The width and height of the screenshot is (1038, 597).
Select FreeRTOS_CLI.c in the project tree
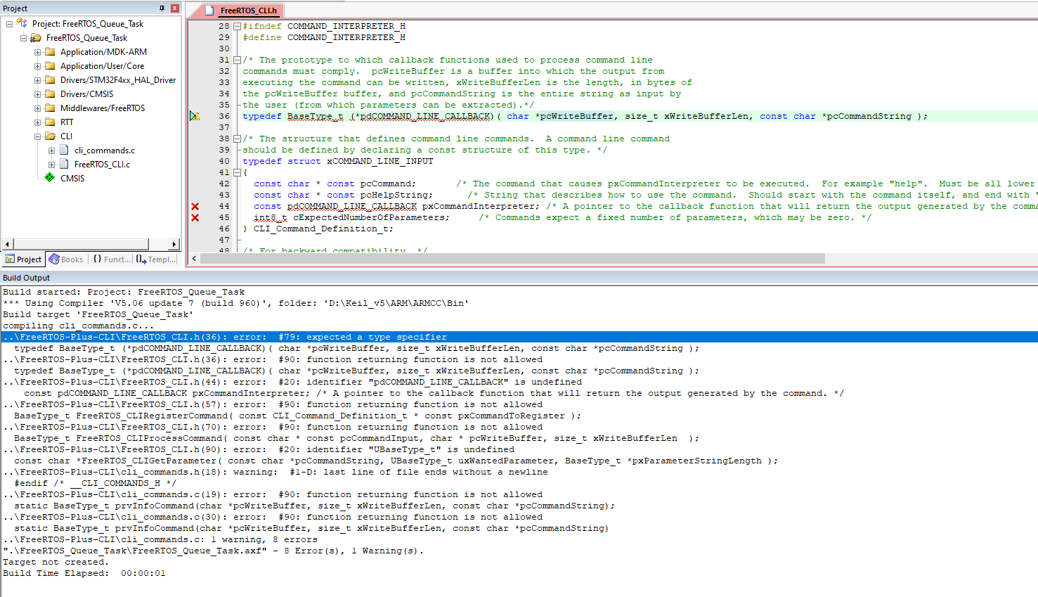(102, 165)
